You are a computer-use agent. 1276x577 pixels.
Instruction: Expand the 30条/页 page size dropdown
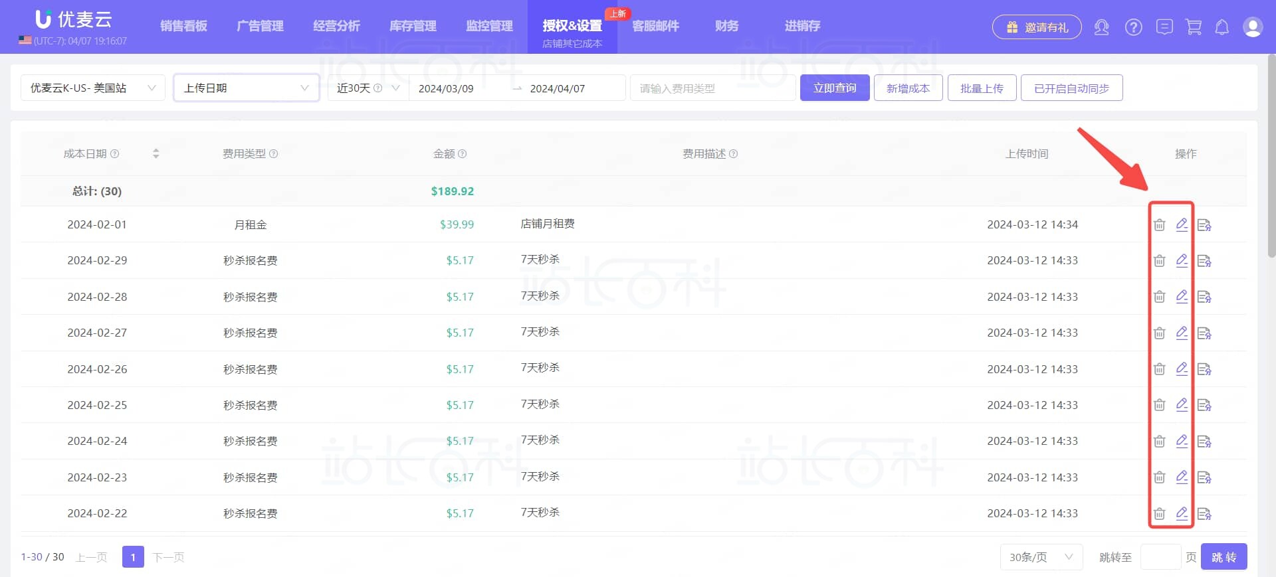[x=1041, y=557]
